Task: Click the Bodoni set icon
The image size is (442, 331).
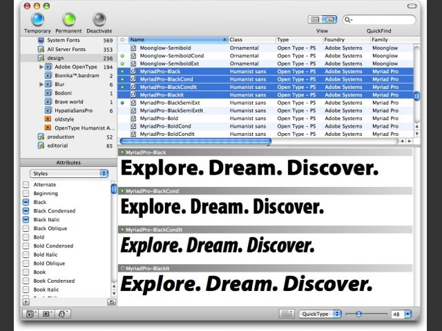Action: point(48,93)
